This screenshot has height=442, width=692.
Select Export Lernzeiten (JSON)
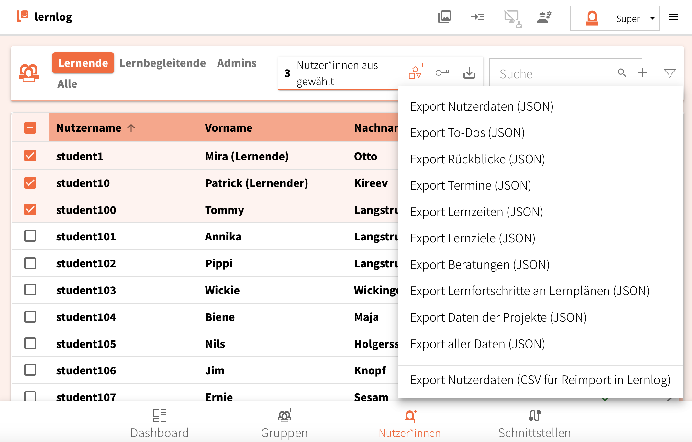click(541, 212)
